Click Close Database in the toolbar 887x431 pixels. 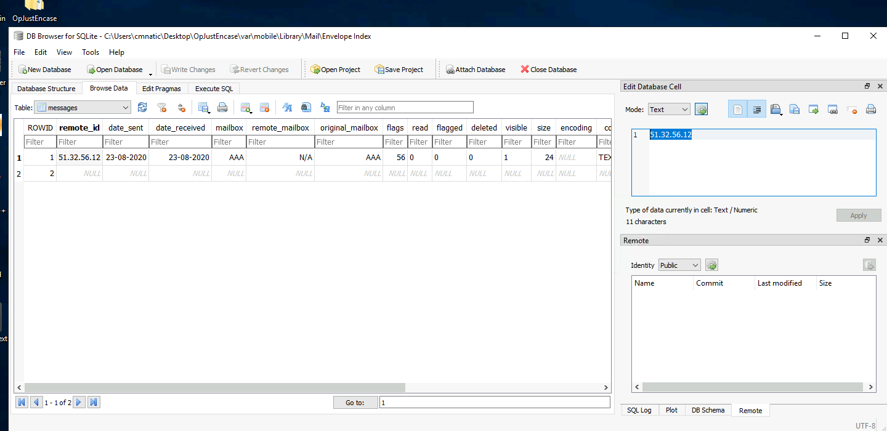point(548,70)
